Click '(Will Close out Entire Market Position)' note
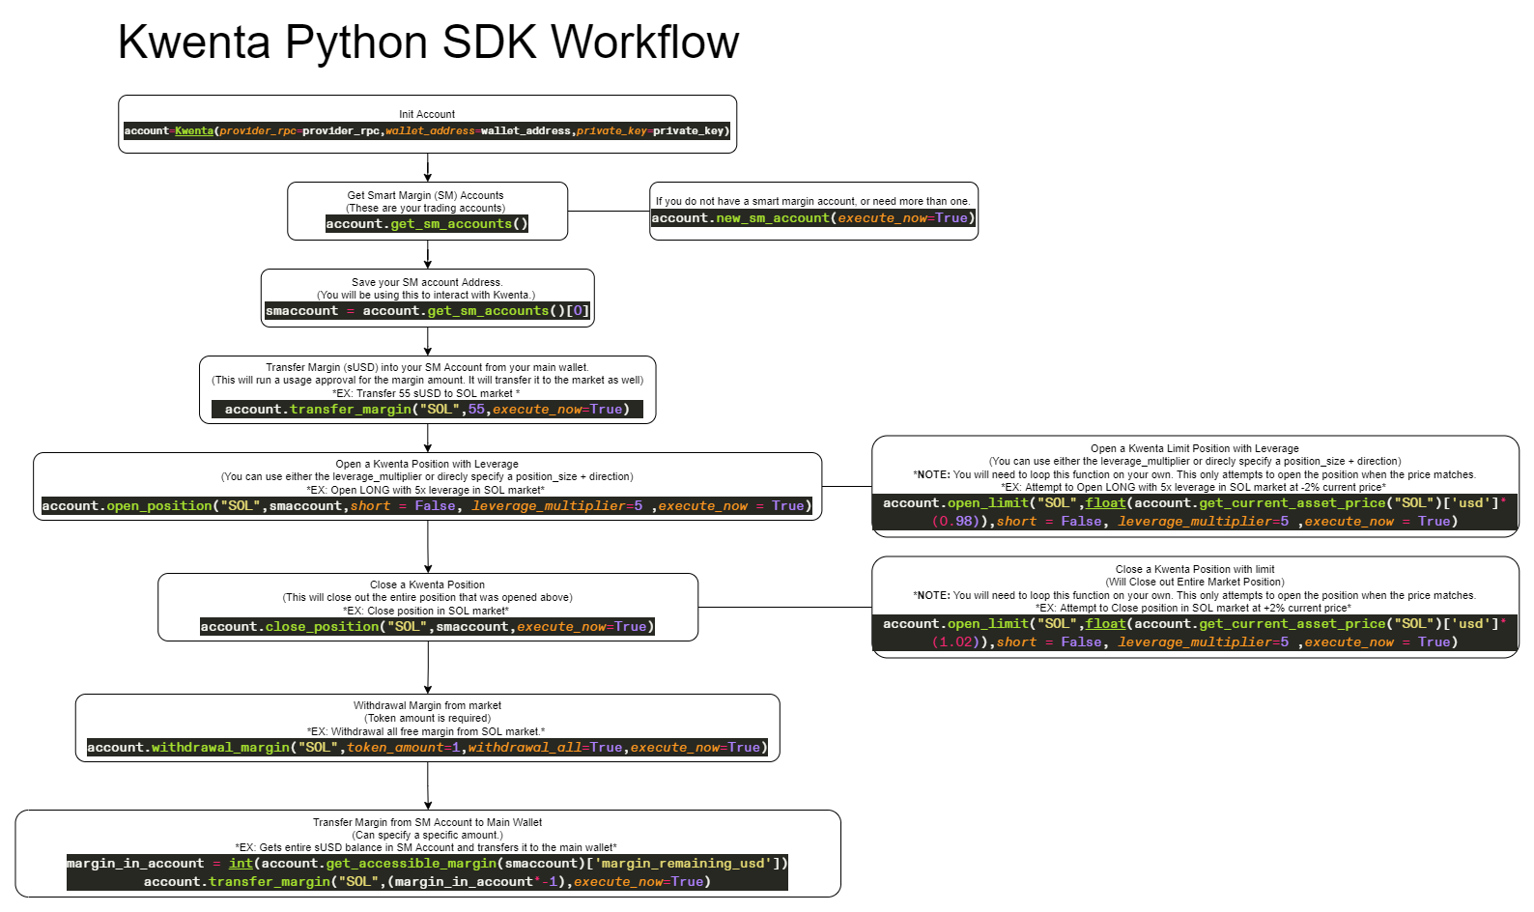Image resolution: width=1534 pixels, height=912 pixels. point(1195,582)
